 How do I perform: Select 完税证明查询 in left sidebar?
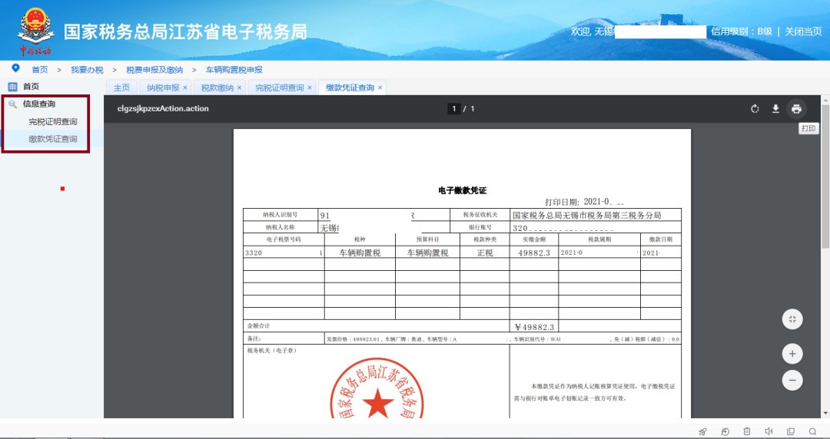(52, 122)
